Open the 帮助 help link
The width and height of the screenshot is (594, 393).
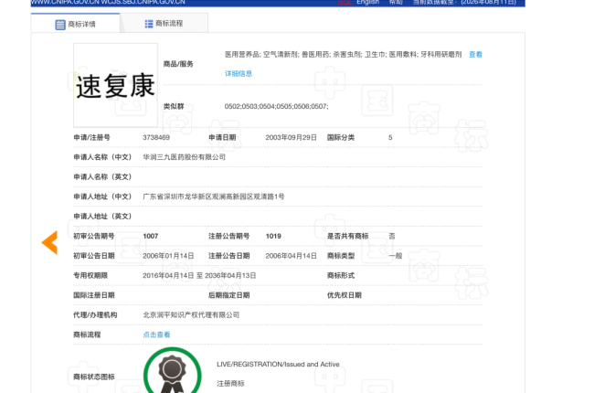coord(396,2)
